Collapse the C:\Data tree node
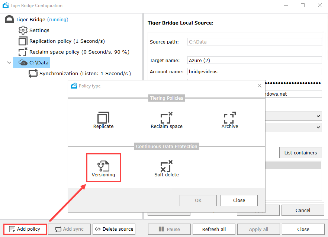This screenshot has height=237, width=328. (x=9, y=63)
